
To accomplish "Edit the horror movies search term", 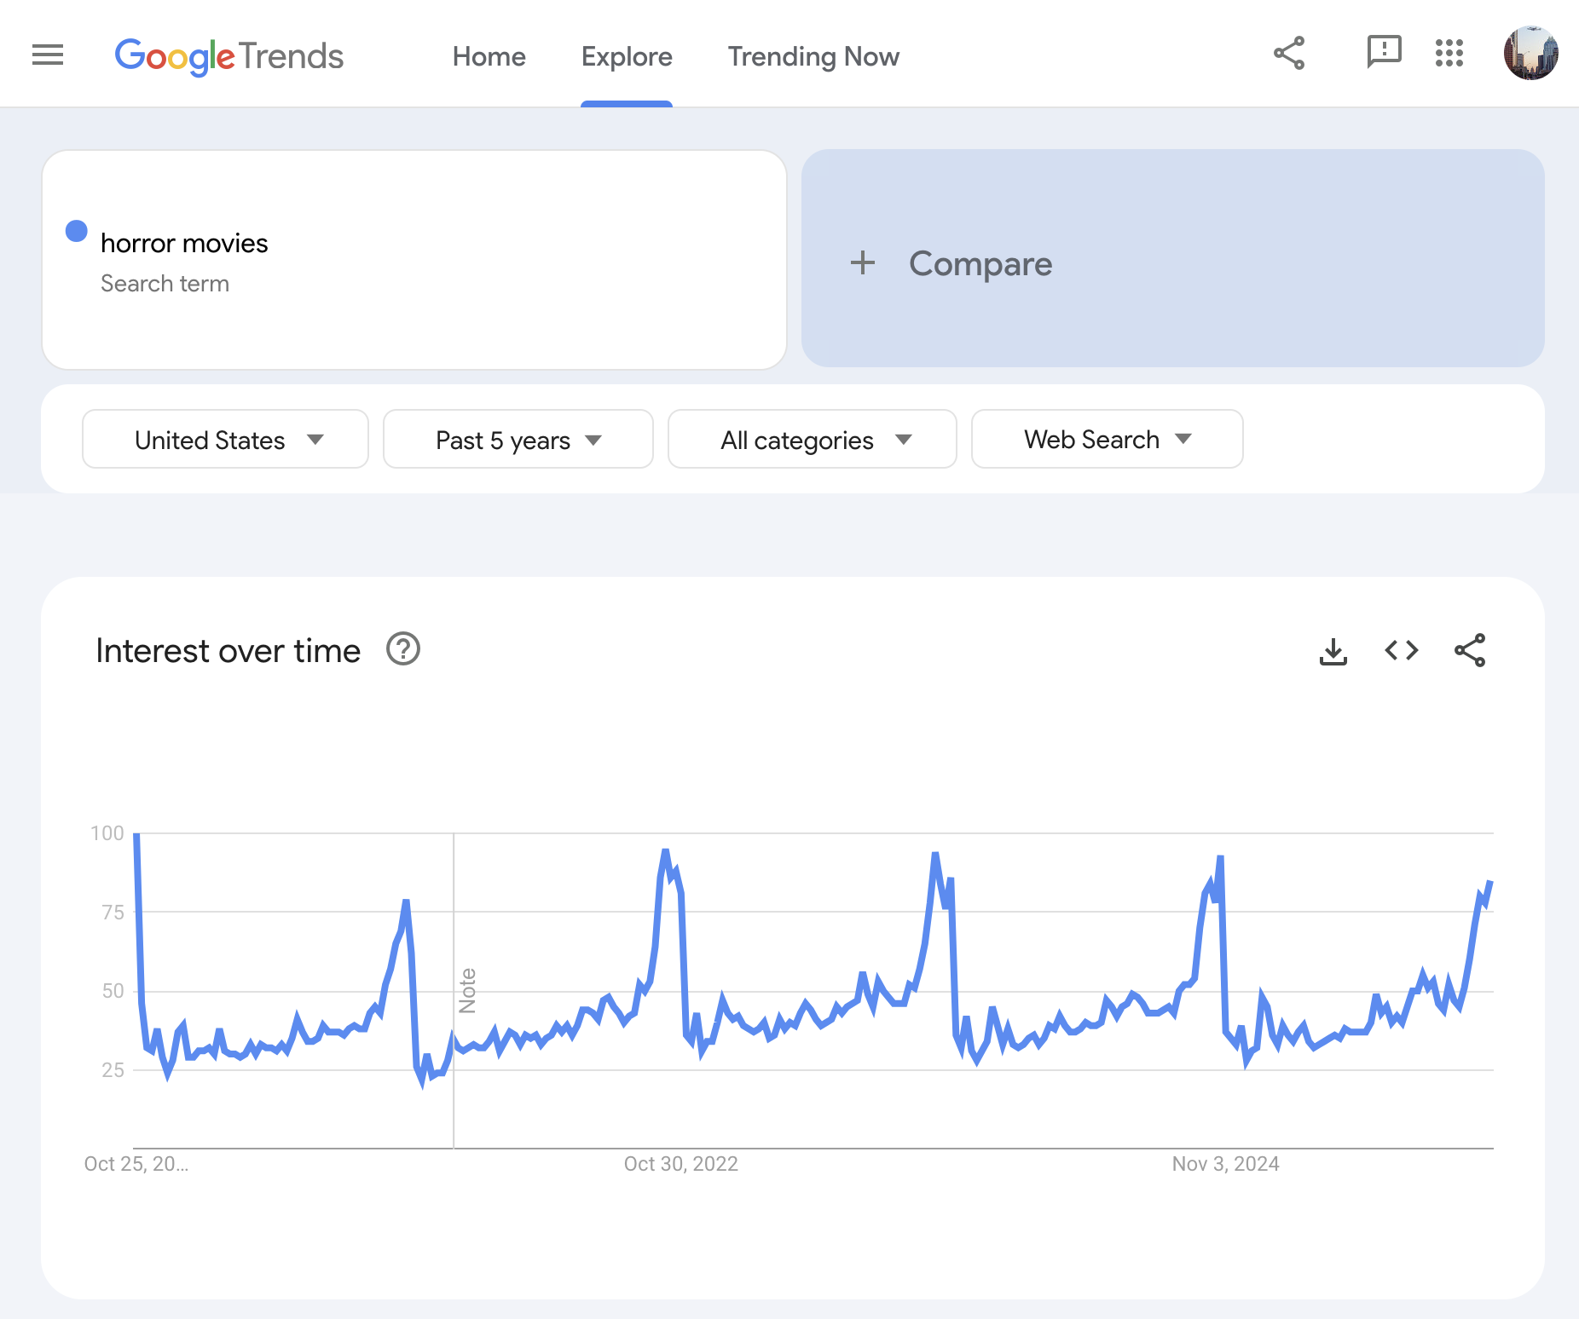I will [x=184, y=244].
